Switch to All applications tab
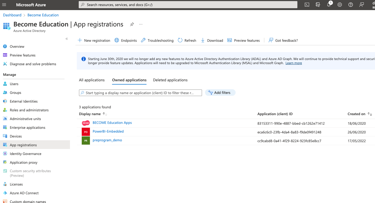Viewport: 375px width, 203px height. (x=92, y=80)
